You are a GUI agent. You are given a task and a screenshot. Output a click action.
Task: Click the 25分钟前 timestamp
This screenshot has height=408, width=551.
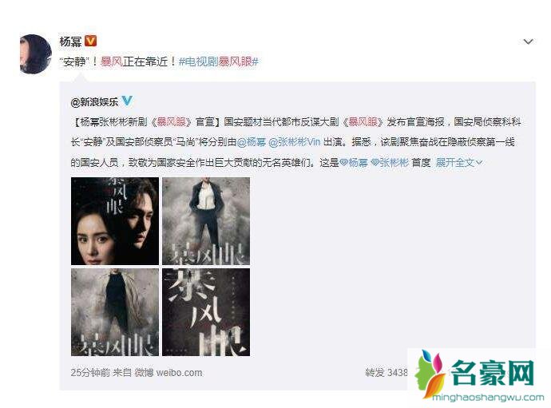(90, 373)
